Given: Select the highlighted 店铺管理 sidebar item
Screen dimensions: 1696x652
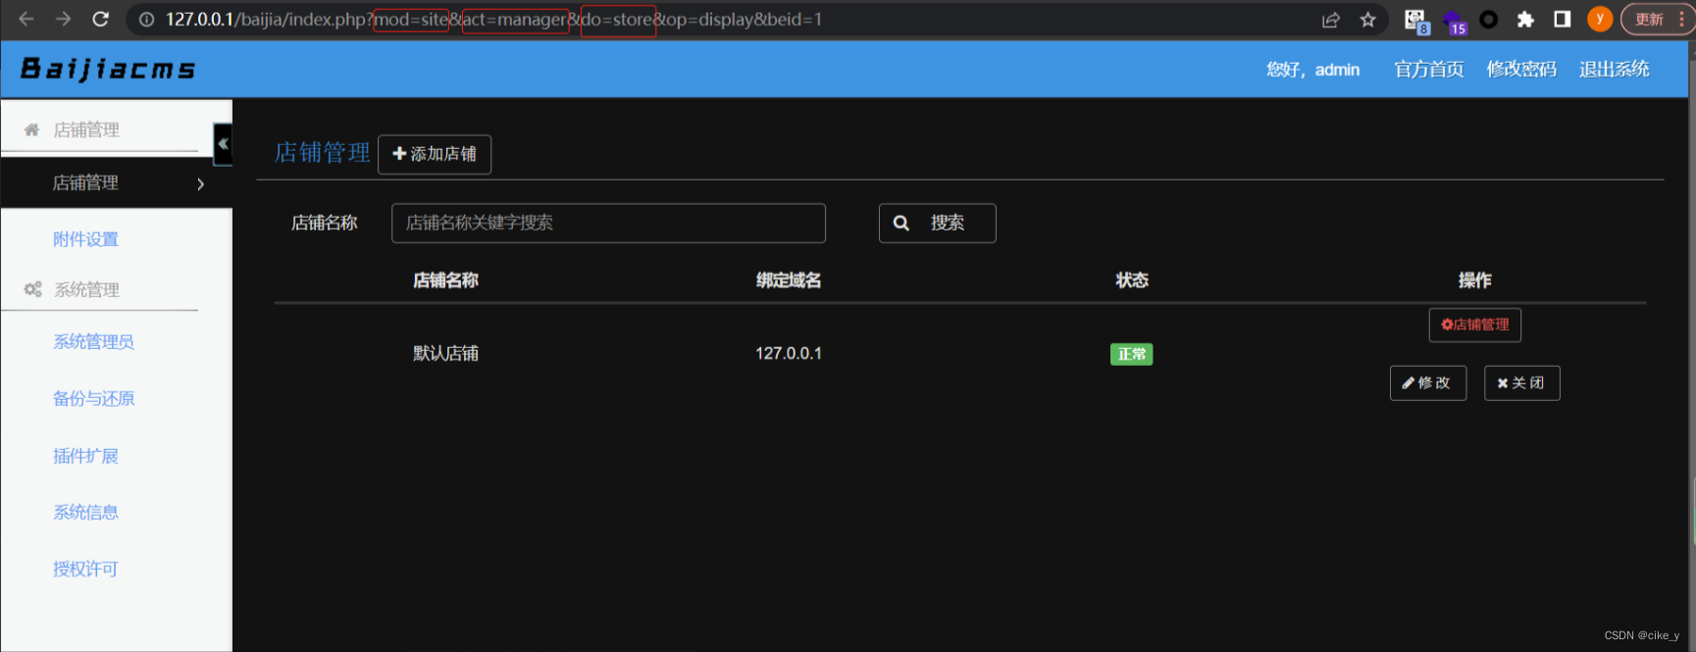Looking at the screenshot, I should coord(116,183).
